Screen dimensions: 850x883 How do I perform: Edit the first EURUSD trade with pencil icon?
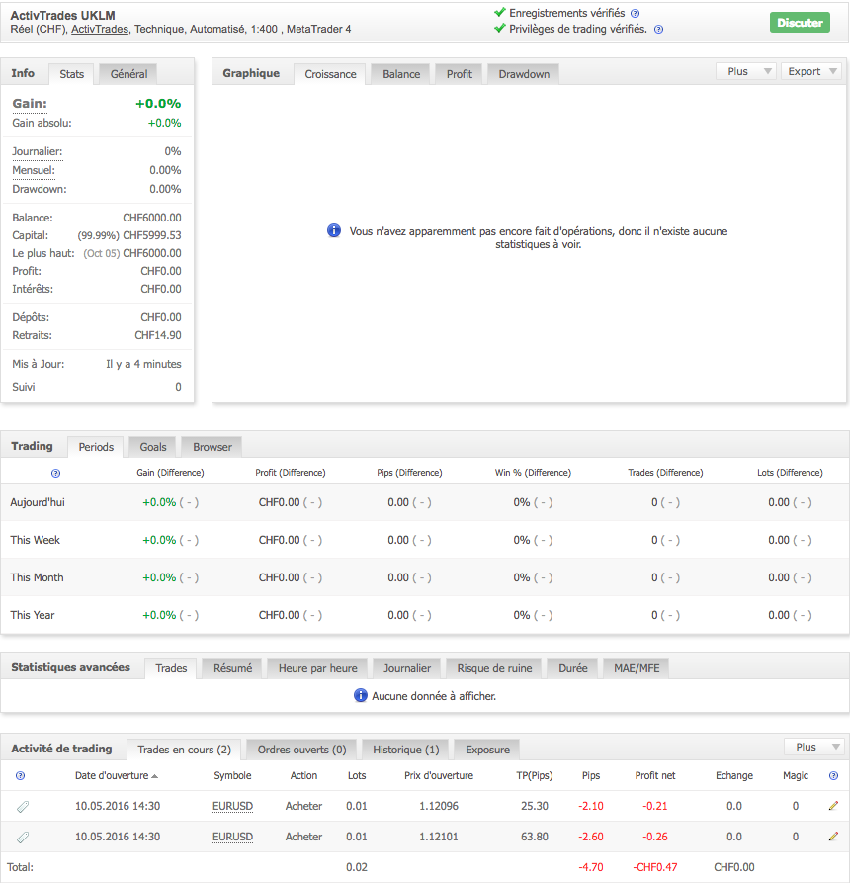(x=833, y=807)
